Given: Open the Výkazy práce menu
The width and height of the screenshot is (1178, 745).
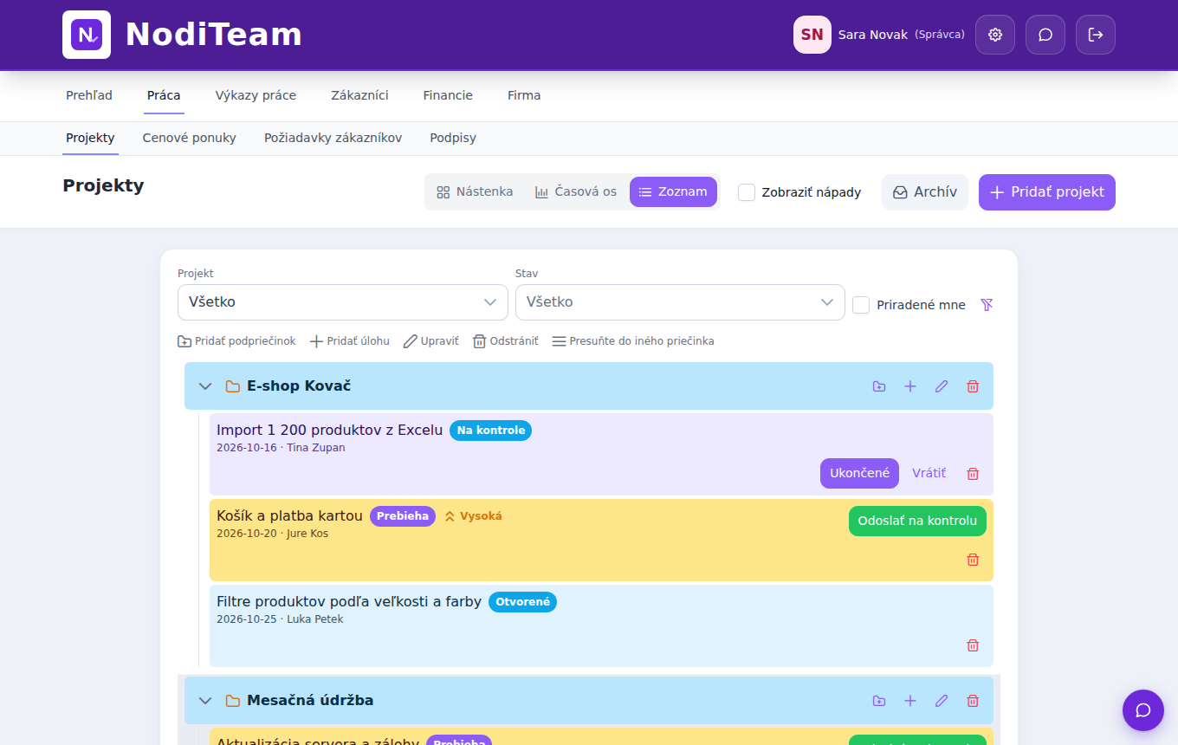Looking at the screenshot, I should pyautogui.click(x=256, y=95).
